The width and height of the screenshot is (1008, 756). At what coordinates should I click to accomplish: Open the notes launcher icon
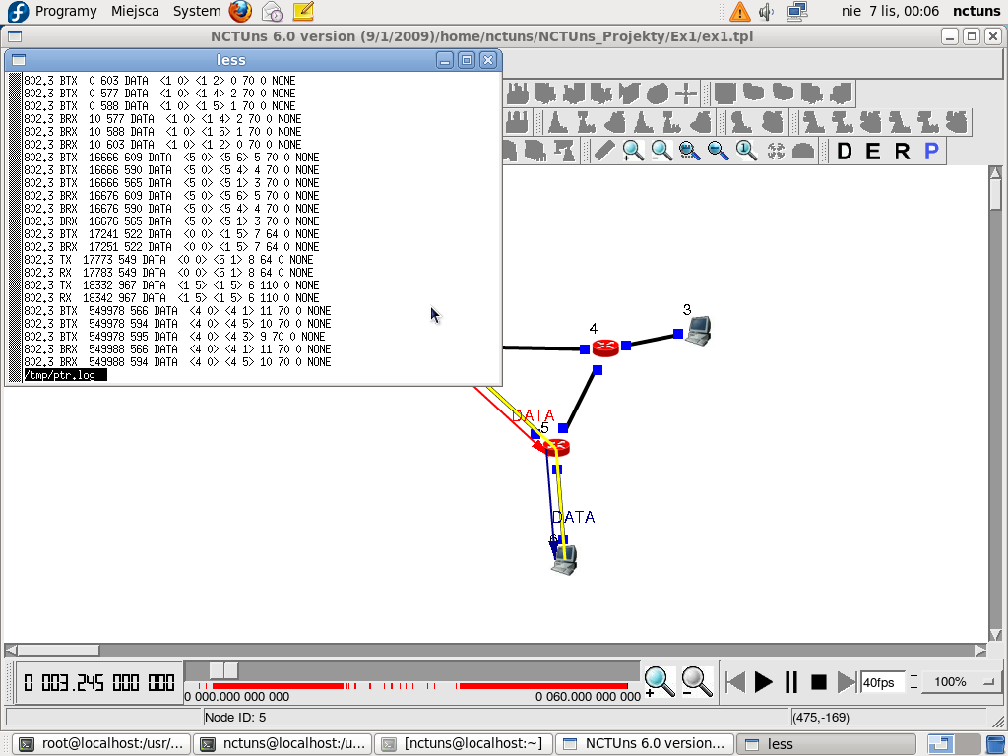(x=303, y=11)
